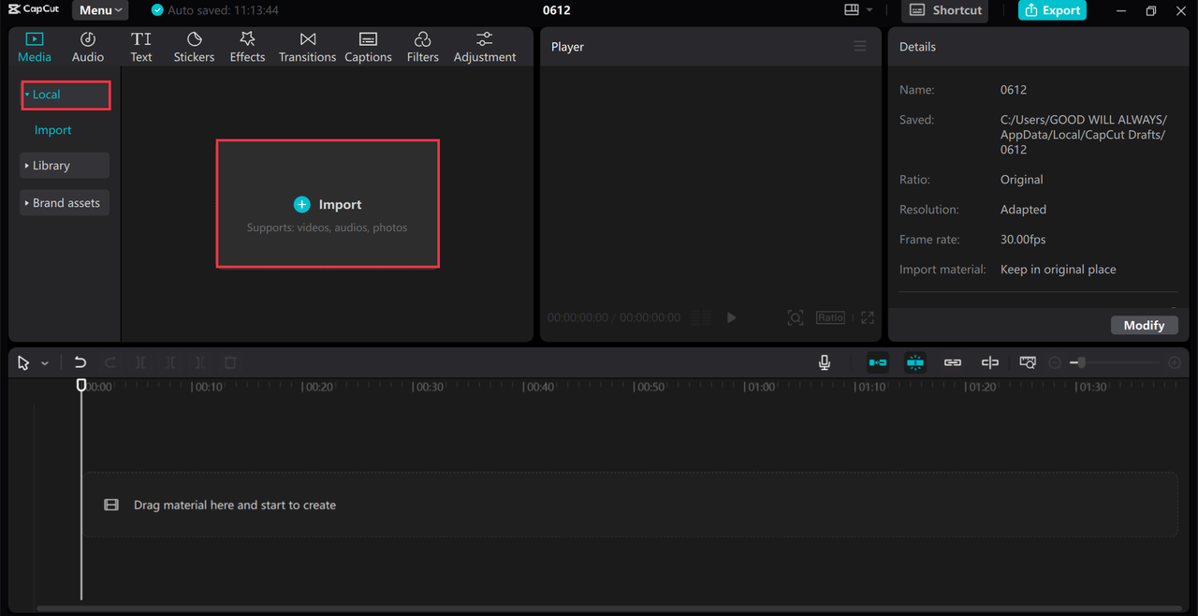Click the Saved path text in Details
This screenshot has height=616, width=1198.
(1084, 135)
